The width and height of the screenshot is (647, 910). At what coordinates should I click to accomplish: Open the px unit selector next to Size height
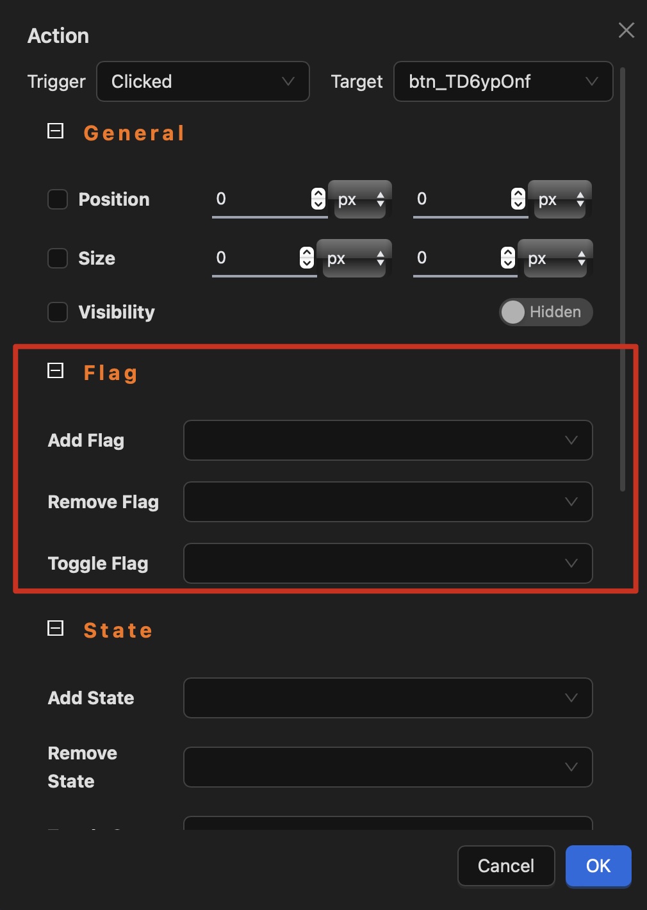(556, 258)
